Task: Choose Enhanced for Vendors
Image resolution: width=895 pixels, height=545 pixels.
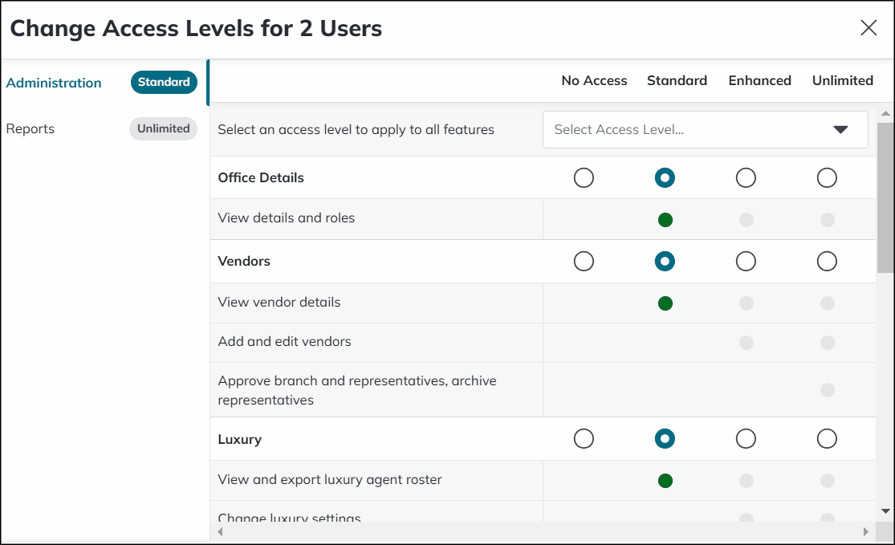Action: tap(746, 262)
